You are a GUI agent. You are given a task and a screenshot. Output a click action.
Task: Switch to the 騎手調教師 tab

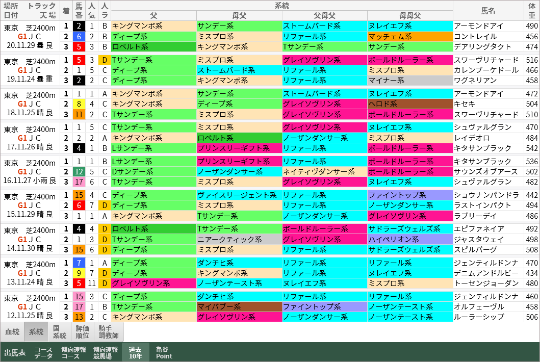click(107, 331)
